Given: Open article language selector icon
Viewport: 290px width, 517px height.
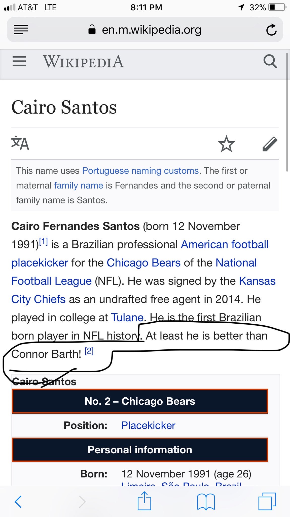Looking at the screenshot, I should coord(20,143).
